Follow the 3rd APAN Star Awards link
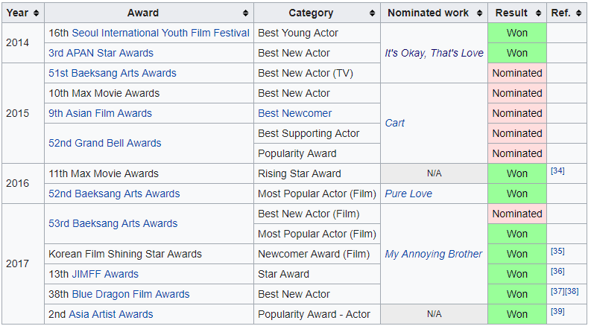The height and width of the screenshot is (326, 591). tap(101, 53)
